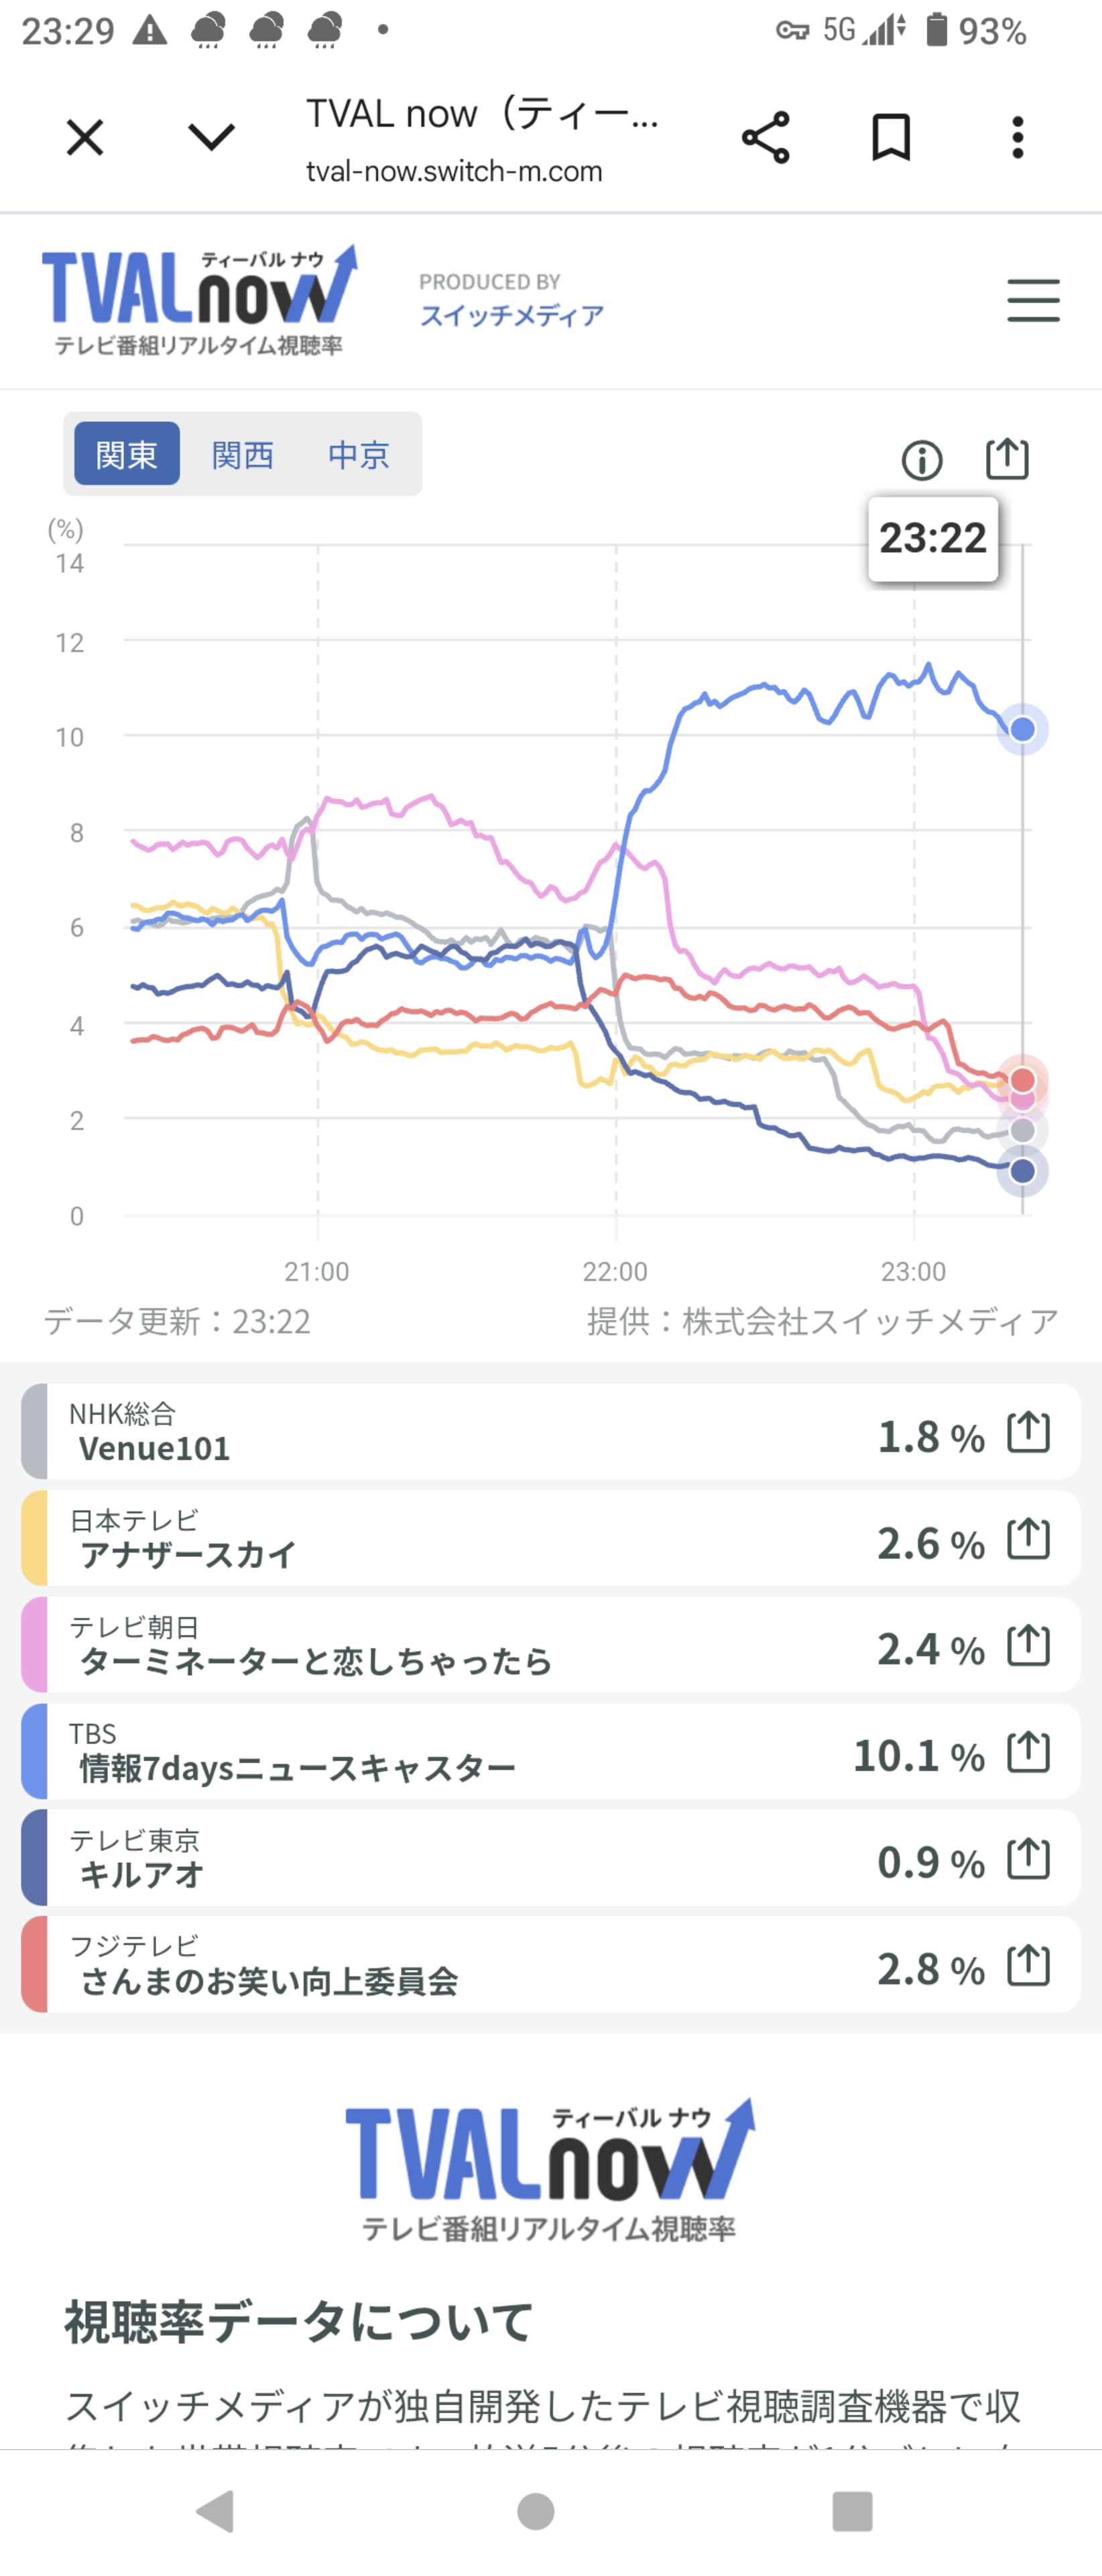Expand the down chevron in browser bar
The height and width of the screenshot is (2576, 1102).
click(x=210, y=137)
